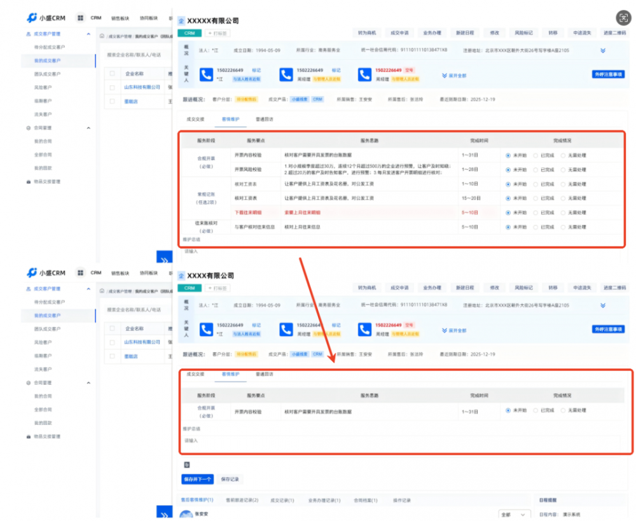Collapse the 合同管理 section in the upper sidebar

pos(88,127)
